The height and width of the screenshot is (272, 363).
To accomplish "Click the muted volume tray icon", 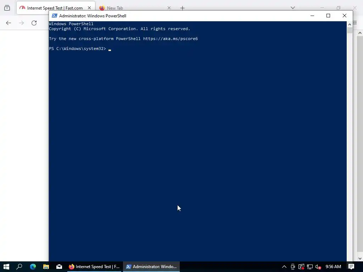I will 318,267.
